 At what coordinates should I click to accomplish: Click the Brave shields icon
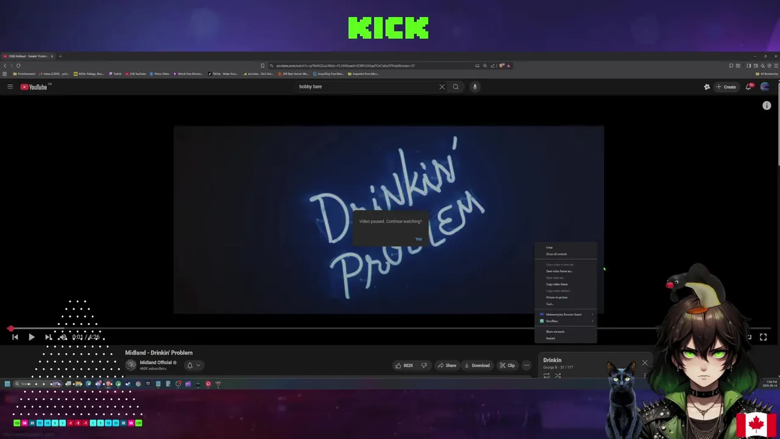[x=501, y=65]
